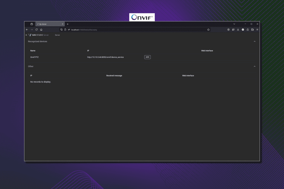Open site permissions icon beside address

(69, 30)
